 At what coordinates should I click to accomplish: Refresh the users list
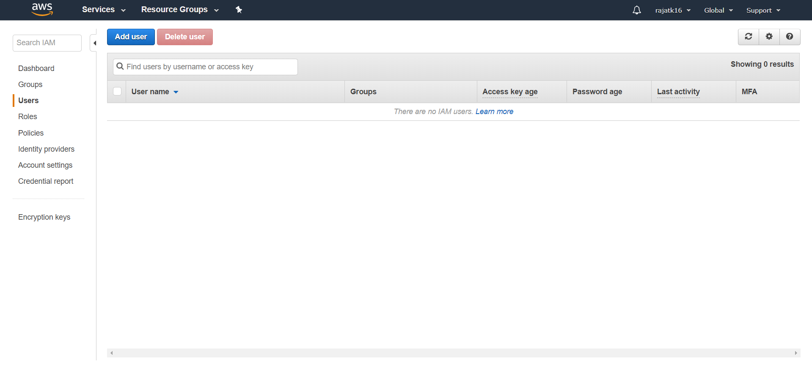[749, 37]
